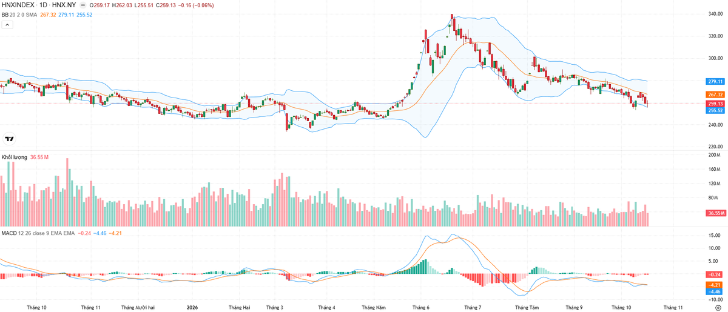Open chart time settings gear icon
Image resolution: width=728 pixels, height=312 pixels.
click(718, 308)
